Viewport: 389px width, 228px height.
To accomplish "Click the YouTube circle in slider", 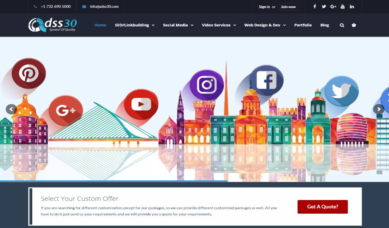I will point(141,104).
